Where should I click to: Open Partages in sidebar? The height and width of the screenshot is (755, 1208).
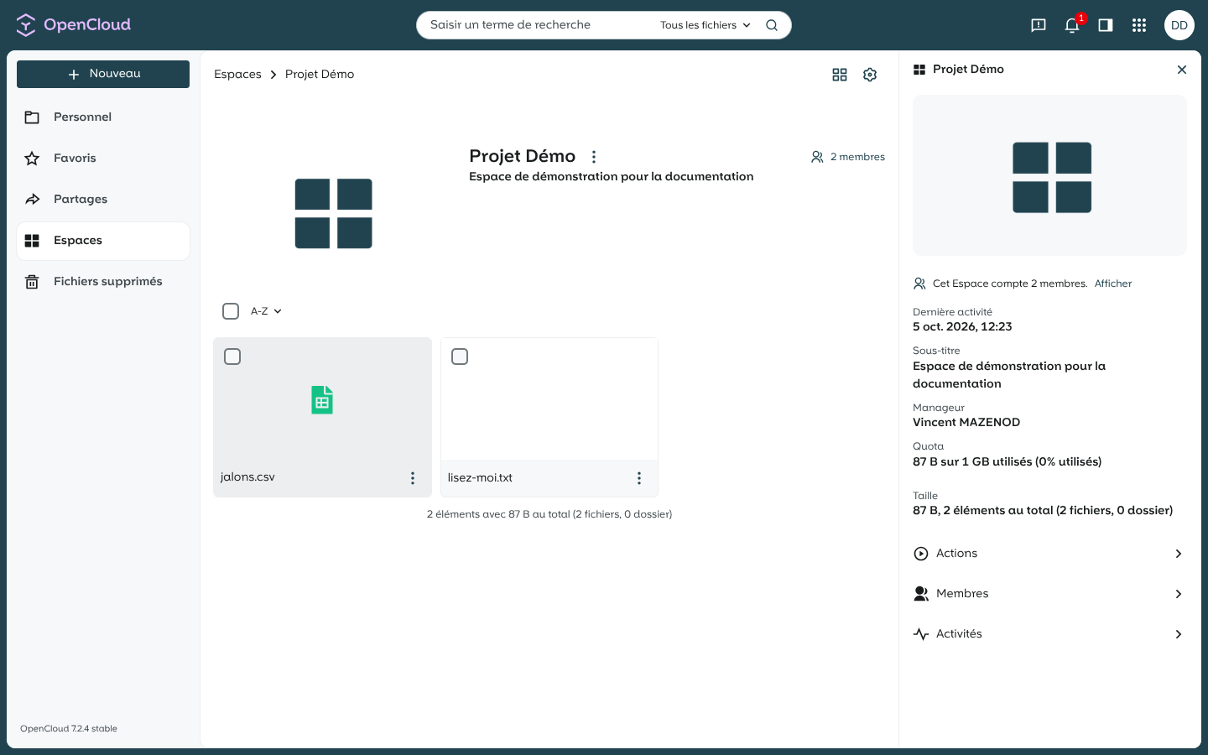tap(103, 200)
